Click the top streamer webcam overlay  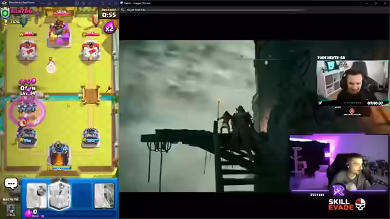[352, 80]
